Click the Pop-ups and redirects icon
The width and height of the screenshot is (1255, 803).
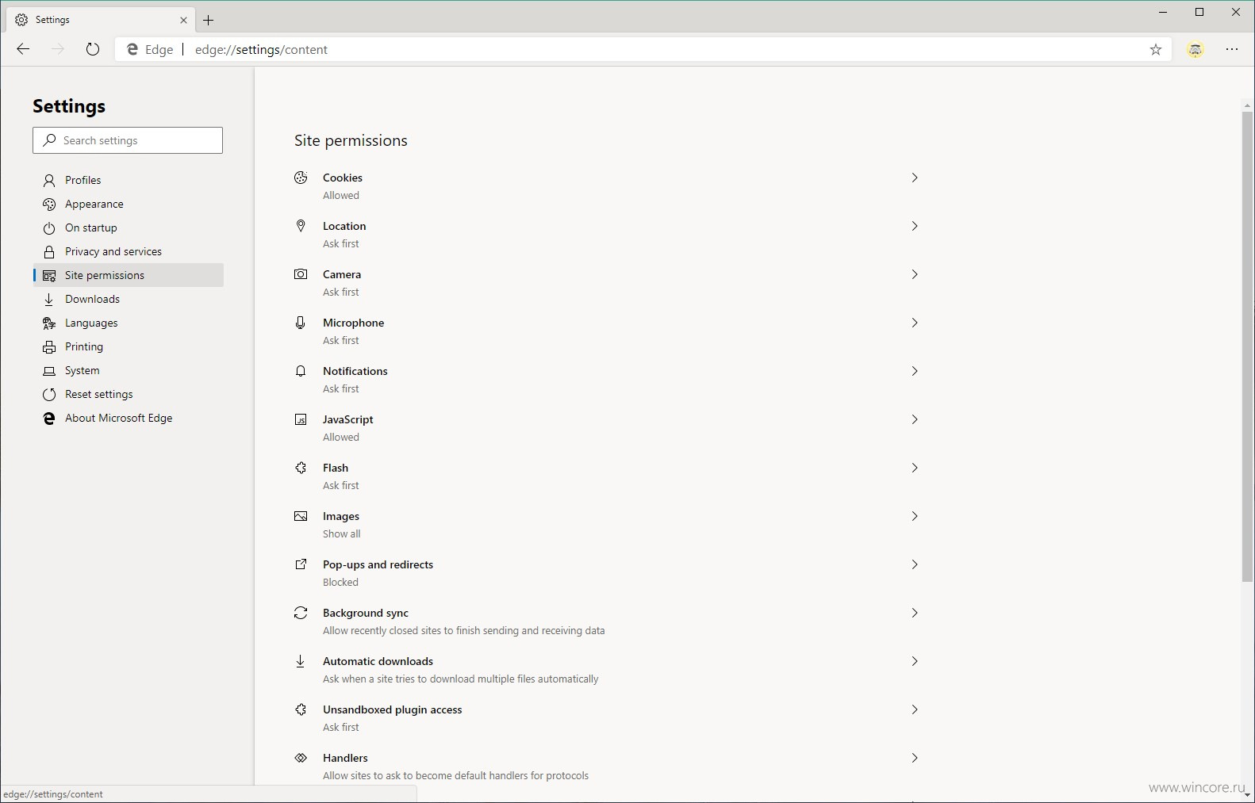point(301,564)
